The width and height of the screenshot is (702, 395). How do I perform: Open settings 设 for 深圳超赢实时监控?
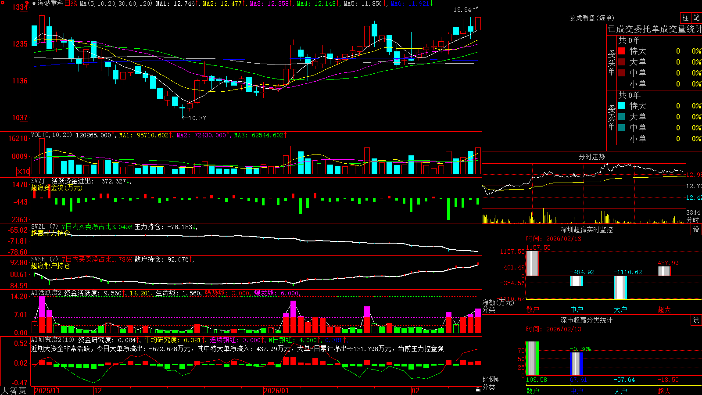coord(696,230)
